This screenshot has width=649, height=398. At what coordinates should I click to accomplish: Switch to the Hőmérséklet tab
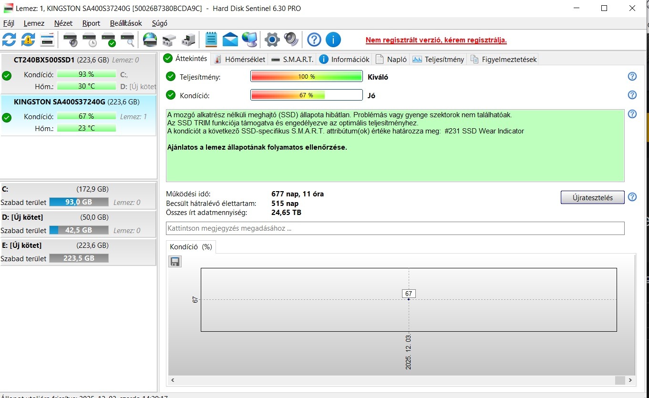tap(240, 59)
